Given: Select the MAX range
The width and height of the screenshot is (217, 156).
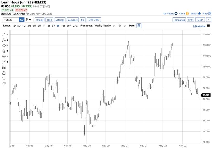Looking at the screenshot, I should click(x=75, y=26).
